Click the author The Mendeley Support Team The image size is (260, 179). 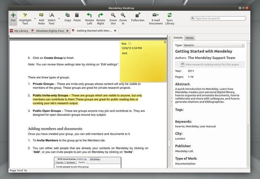[x=211, y=58]
